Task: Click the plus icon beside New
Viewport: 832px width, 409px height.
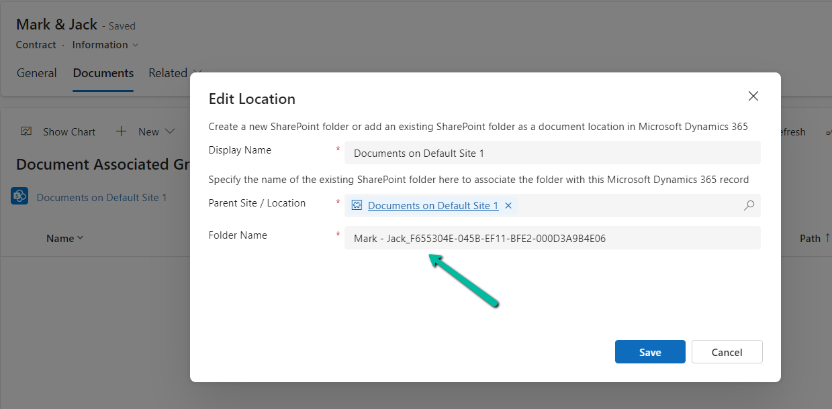Action: click(x=122, y=131)
